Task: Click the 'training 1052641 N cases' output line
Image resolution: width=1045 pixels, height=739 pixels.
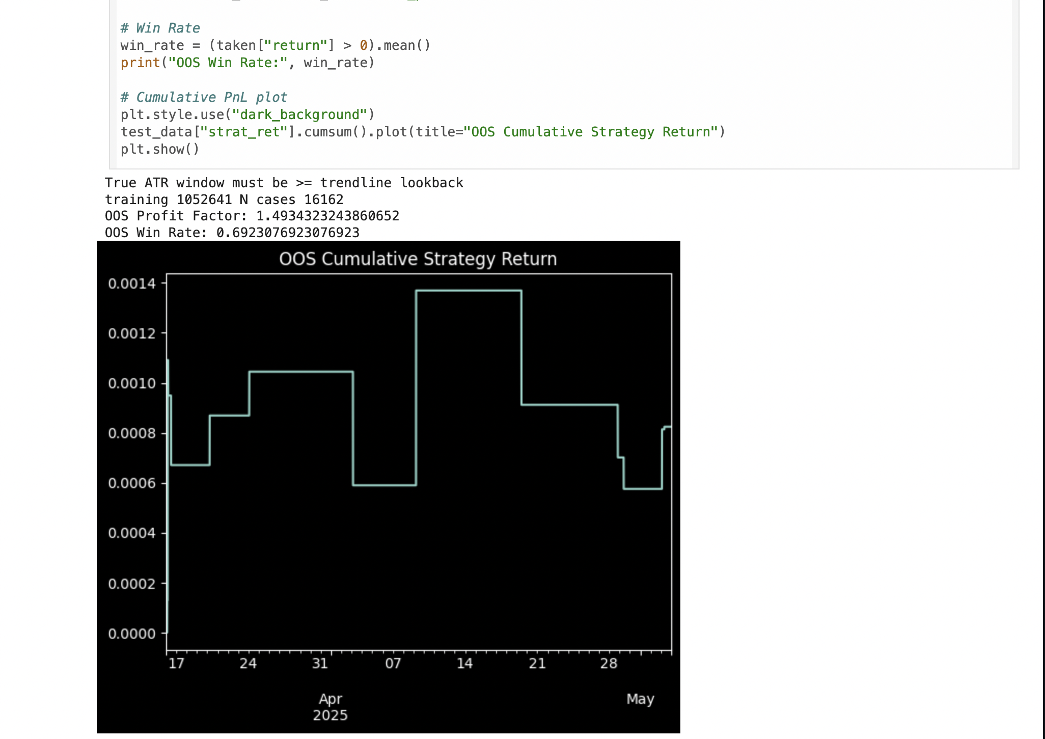Action: (x=224, y=200)
